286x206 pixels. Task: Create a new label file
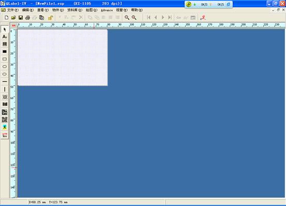6,18
